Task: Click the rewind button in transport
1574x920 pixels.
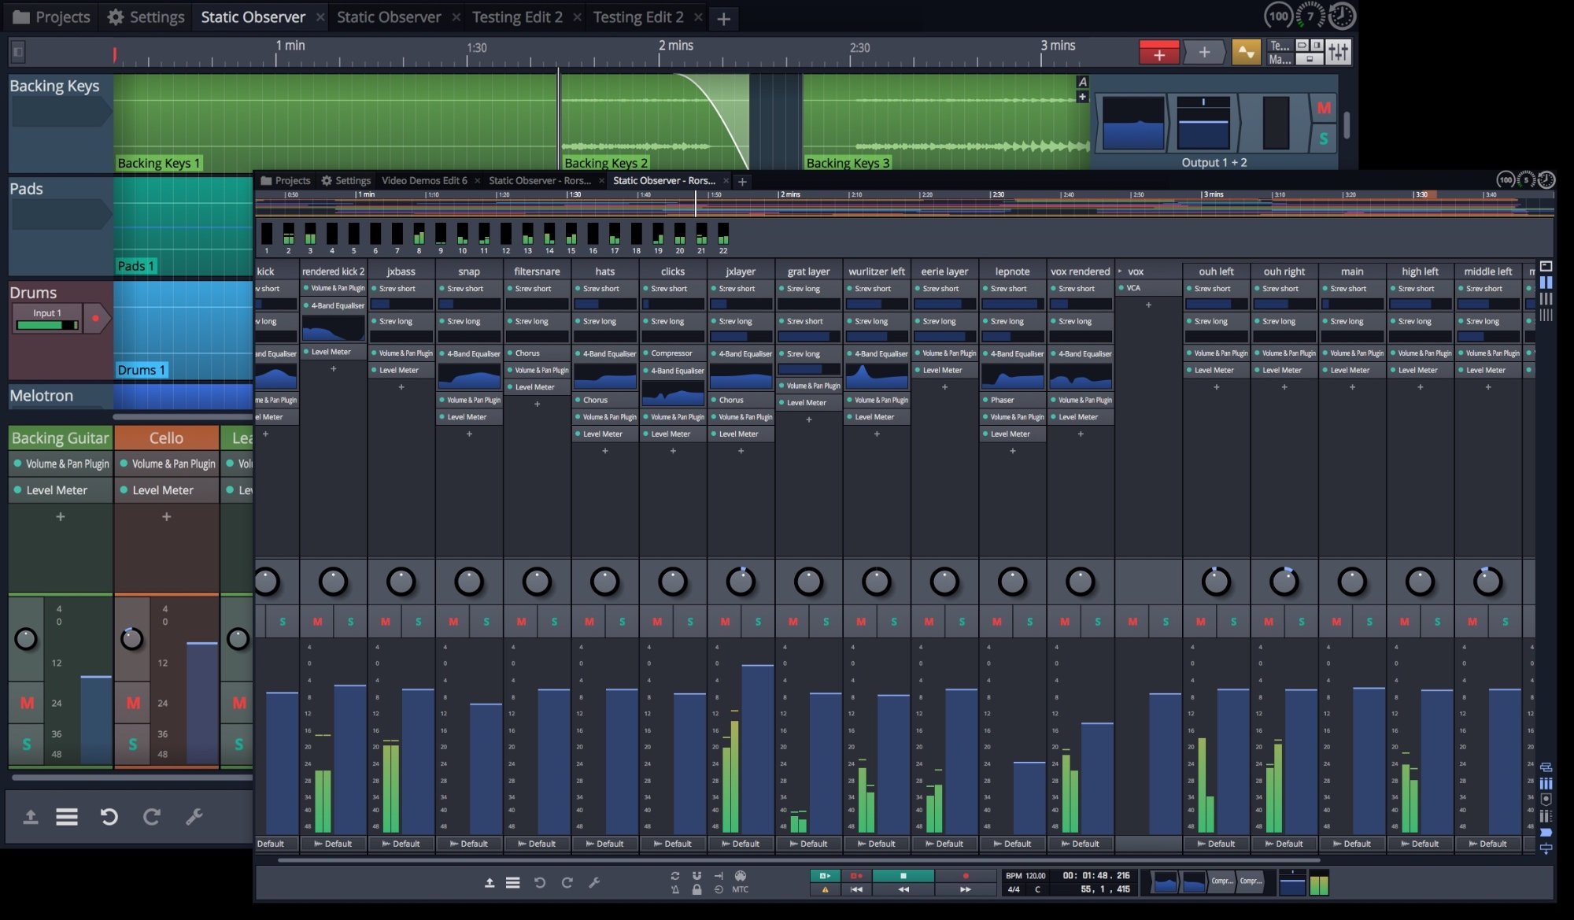Action: (x=903, y=889)
